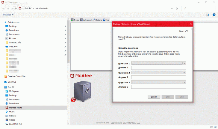Click the vault safe image
The image size is (218, 129).
tap(83, 91)
